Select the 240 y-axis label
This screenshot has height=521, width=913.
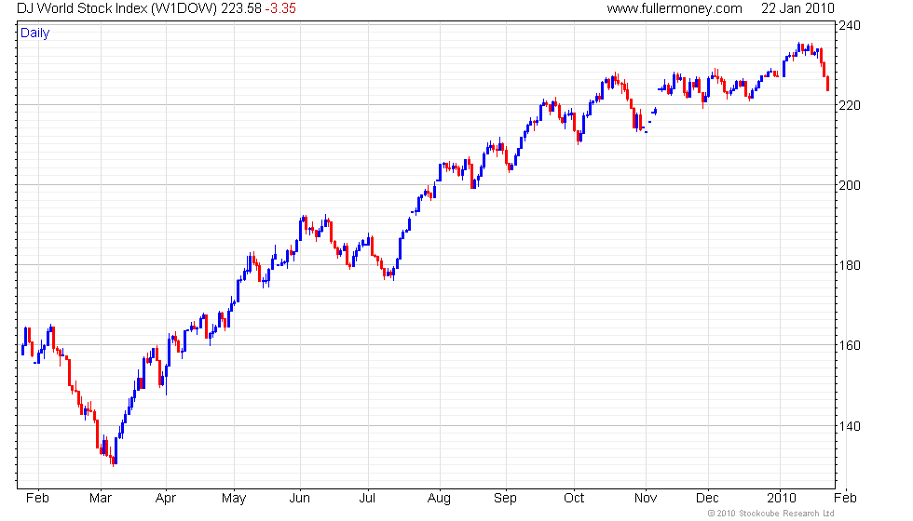pyautogui.click(x=850, y=26)
